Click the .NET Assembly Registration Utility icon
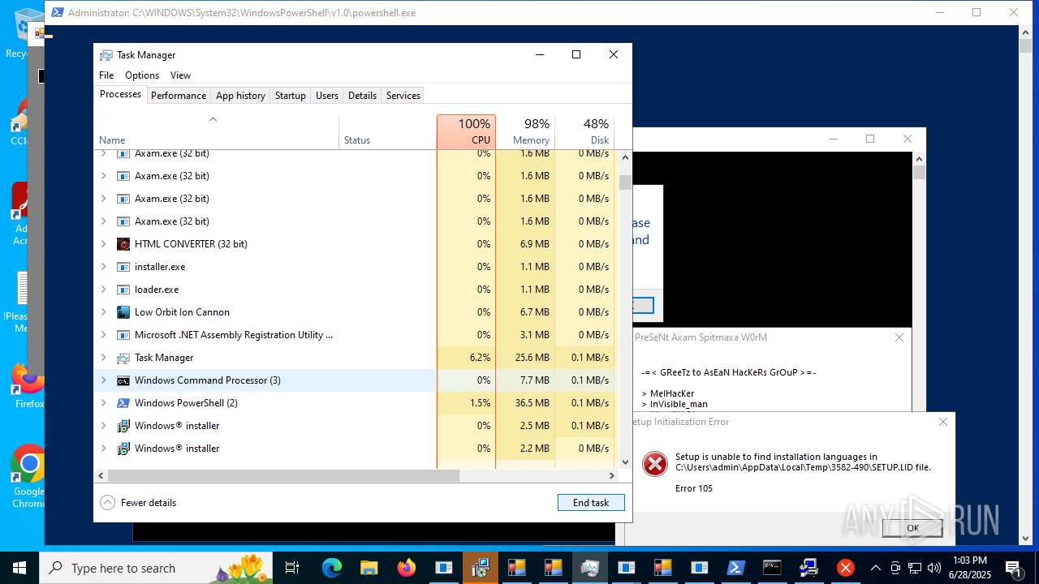 pos(123,335)
